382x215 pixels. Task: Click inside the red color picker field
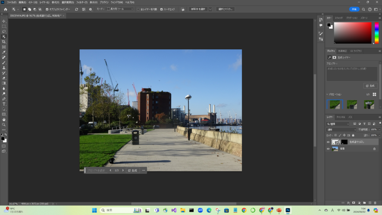(x=353, y=33)
